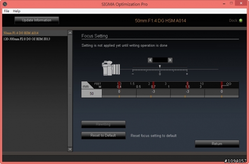Click the 50mm F1.4 DG HSM A014 header title
This screenshot has height=164, width=249.
[x=160, y=21]
